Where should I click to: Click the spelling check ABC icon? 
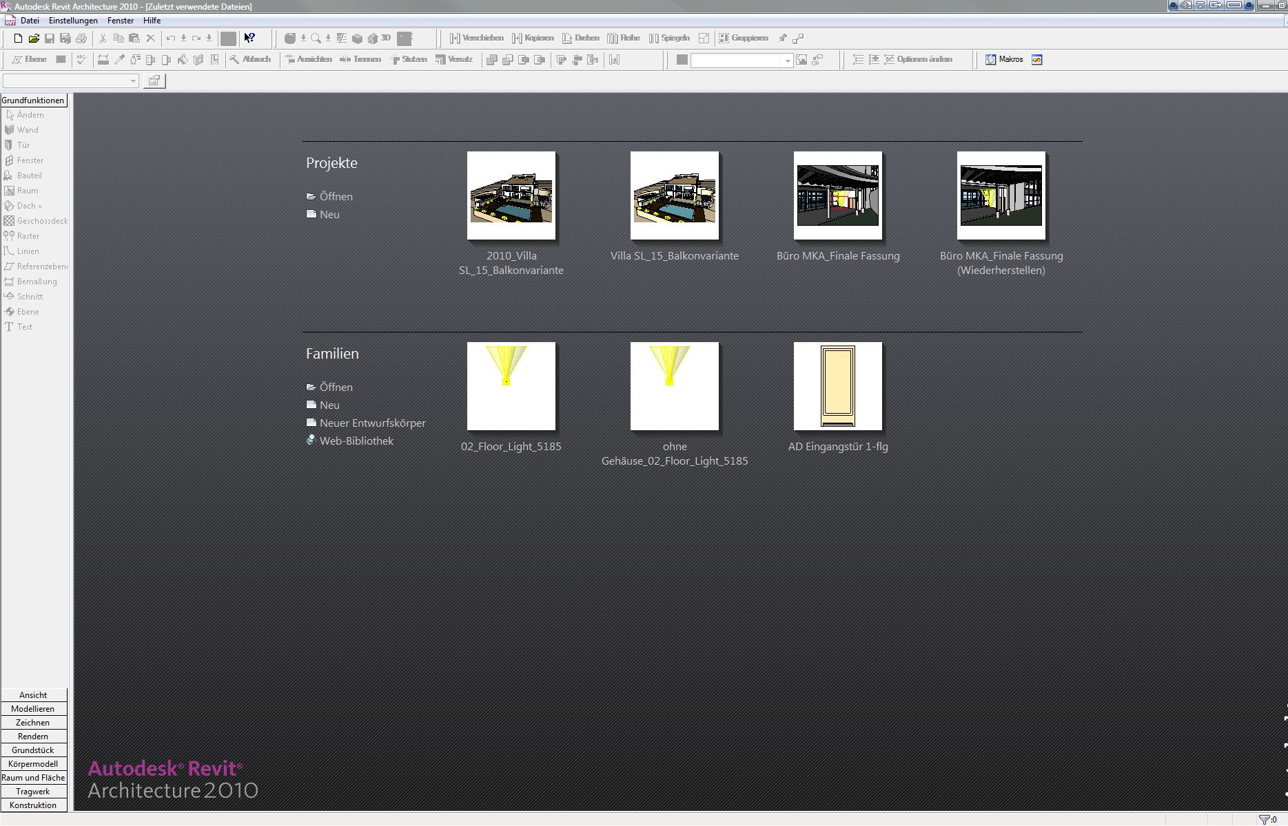click(81, 60)
